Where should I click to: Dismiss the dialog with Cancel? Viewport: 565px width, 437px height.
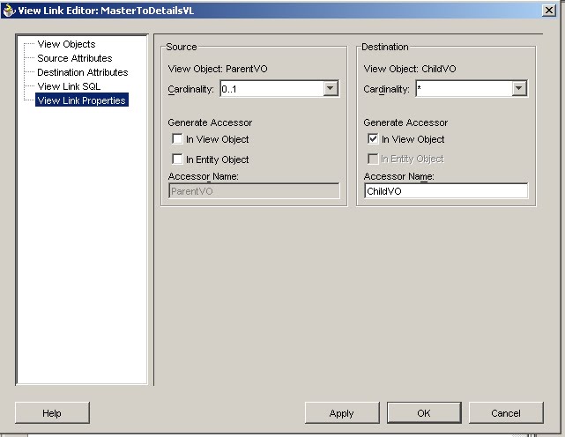click(506, 413)
